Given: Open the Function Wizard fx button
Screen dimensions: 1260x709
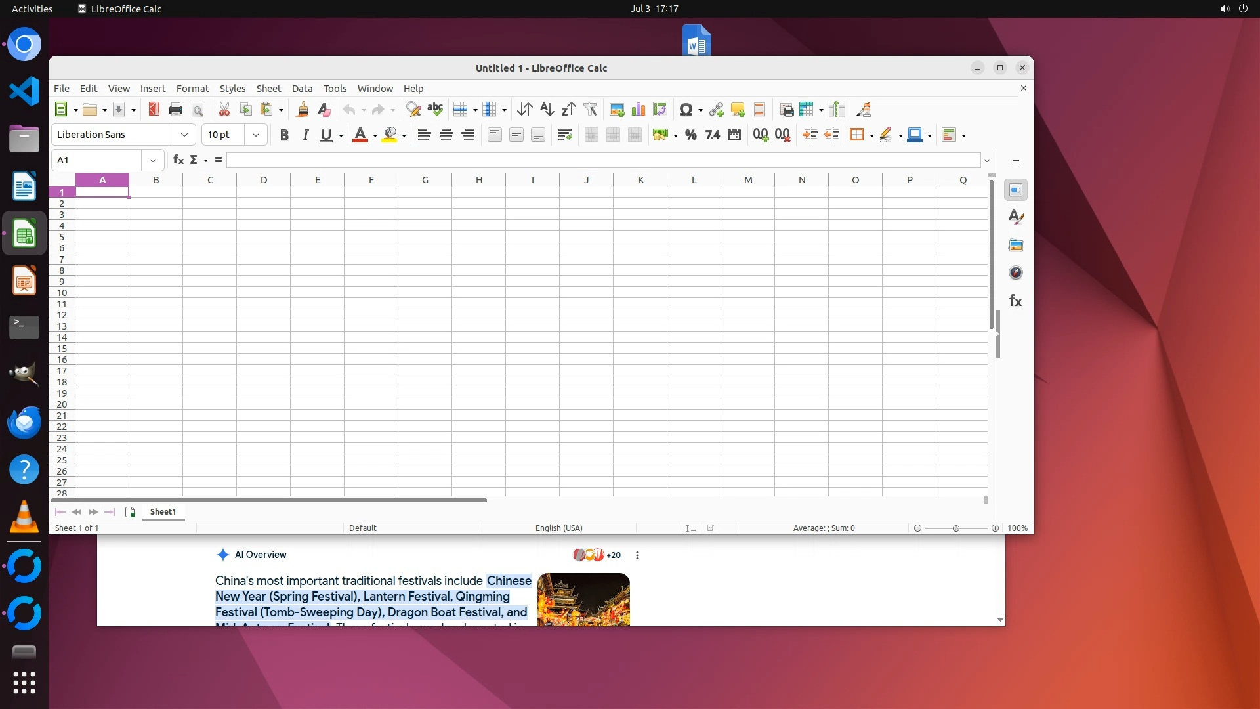Looking at the screenshot, I should [178, 160].
